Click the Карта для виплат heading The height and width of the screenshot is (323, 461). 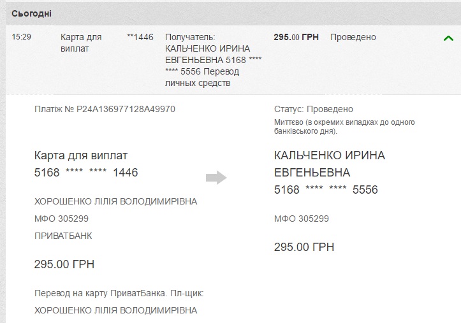click(81, 155)
